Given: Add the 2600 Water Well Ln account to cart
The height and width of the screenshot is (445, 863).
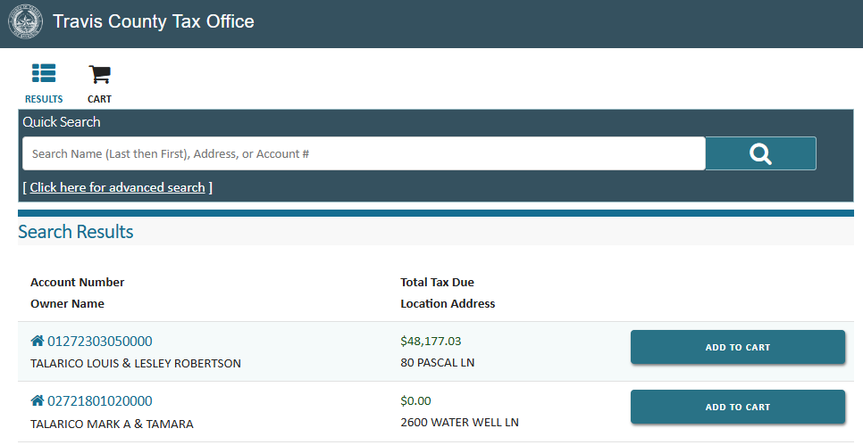Looking at the screenshot, I should [737, 407].
